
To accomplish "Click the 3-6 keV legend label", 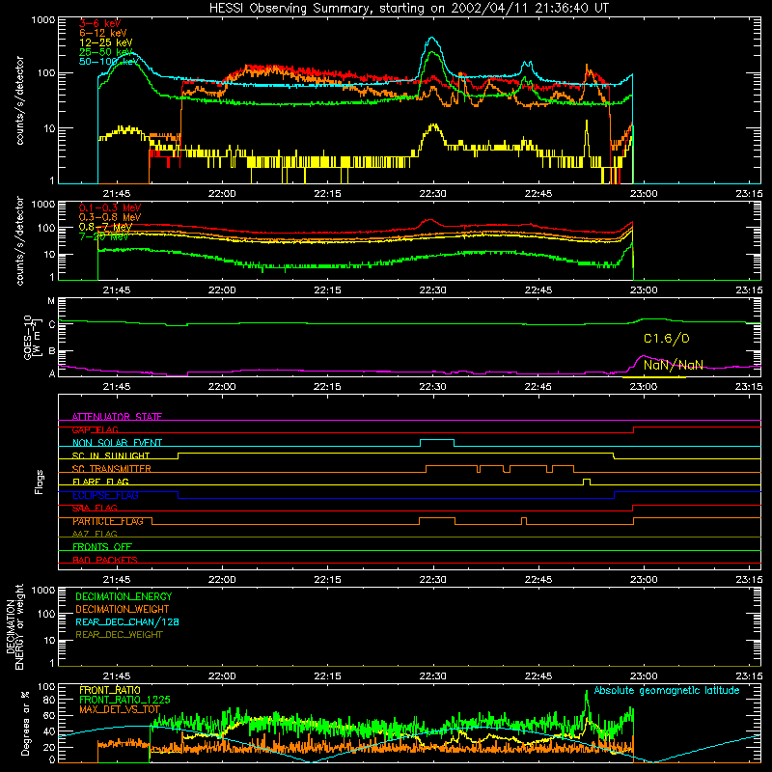I will (x=100, y=23).
